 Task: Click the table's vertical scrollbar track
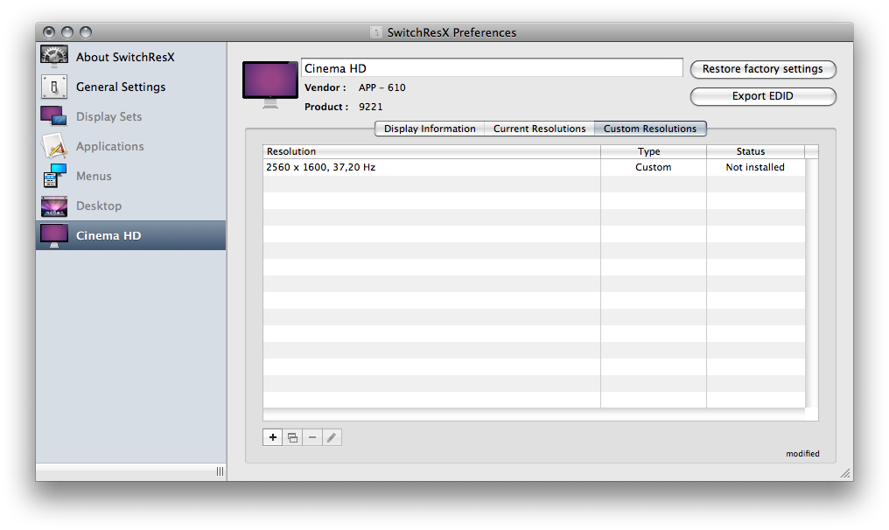[x=811, y=282]
